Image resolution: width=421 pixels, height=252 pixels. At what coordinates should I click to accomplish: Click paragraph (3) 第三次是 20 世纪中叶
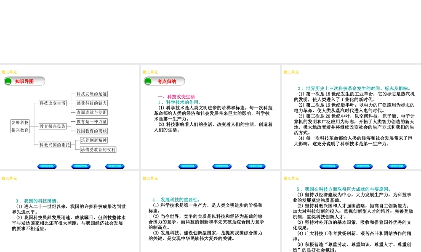point(354,124)
